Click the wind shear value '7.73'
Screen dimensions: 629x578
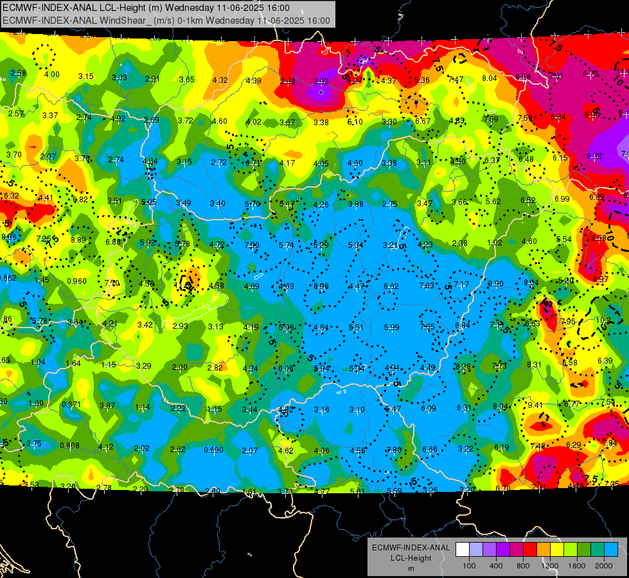pos(499,365)
